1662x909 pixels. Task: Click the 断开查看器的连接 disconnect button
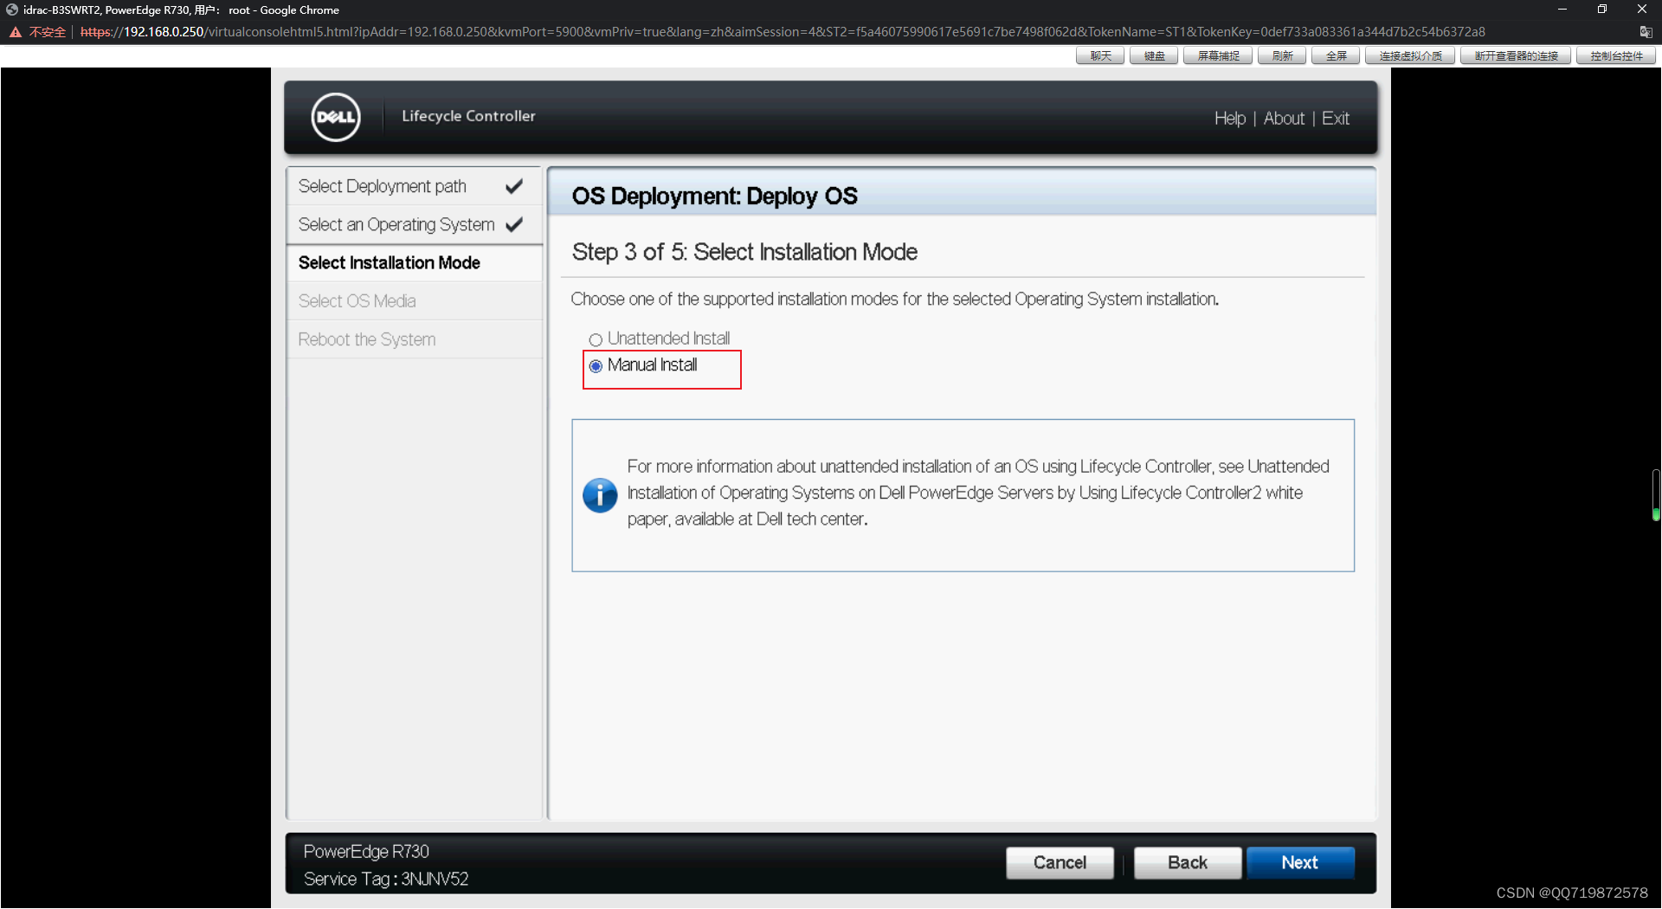click(x=1516, y=55)
